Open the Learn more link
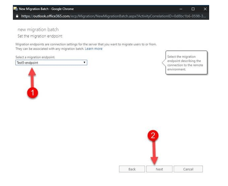 pos(94,49)
